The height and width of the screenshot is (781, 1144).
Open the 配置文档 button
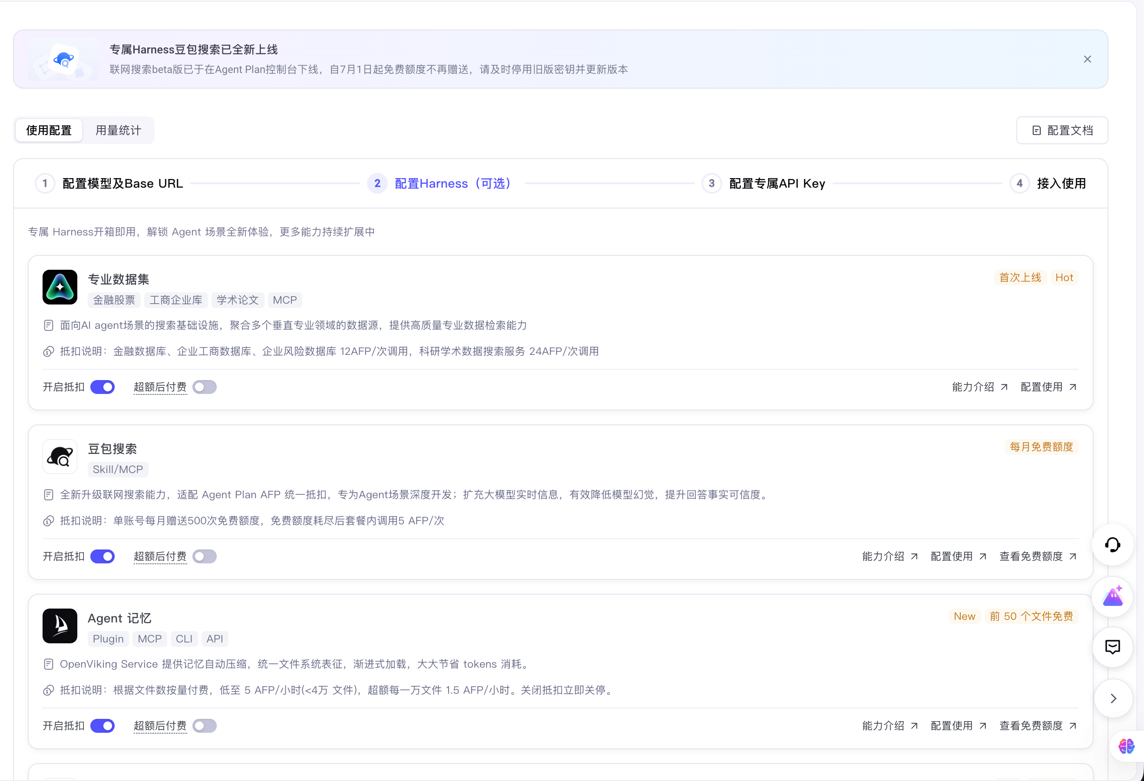1062,130
